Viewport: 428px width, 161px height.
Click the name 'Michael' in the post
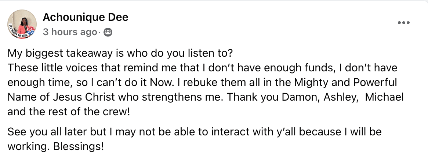click(384, 97)
